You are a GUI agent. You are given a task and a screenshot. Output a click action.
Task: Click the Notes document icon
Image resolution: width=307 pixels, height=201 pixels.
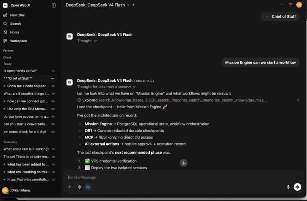5,32
